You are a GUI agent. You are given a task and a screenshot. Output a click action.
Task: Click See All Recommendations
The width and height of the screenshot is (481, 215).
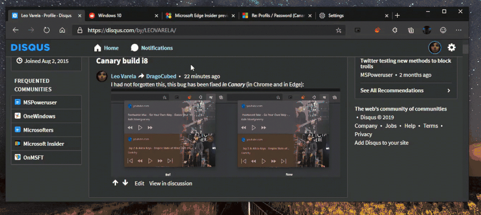[405, 90]
